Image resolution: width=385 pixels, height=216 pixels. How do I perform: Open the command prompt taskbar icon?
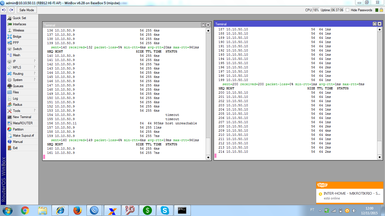pyautogui.click(x=182, y=210)
